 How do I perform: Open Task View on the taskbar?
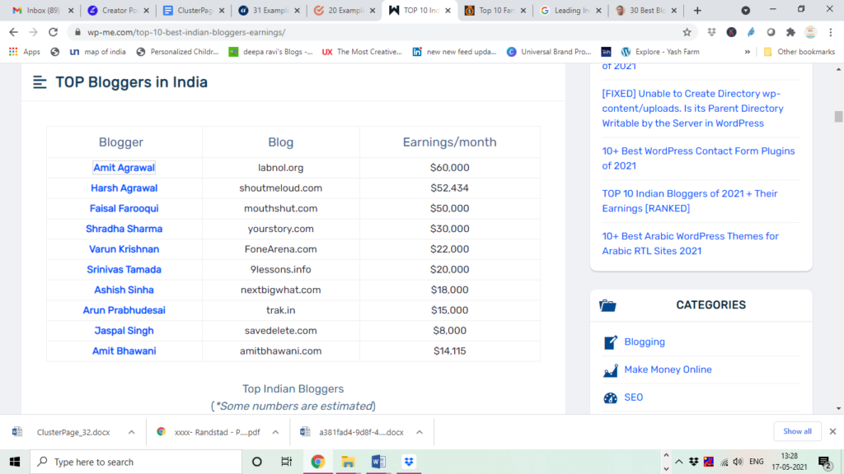tap(286, 462)
